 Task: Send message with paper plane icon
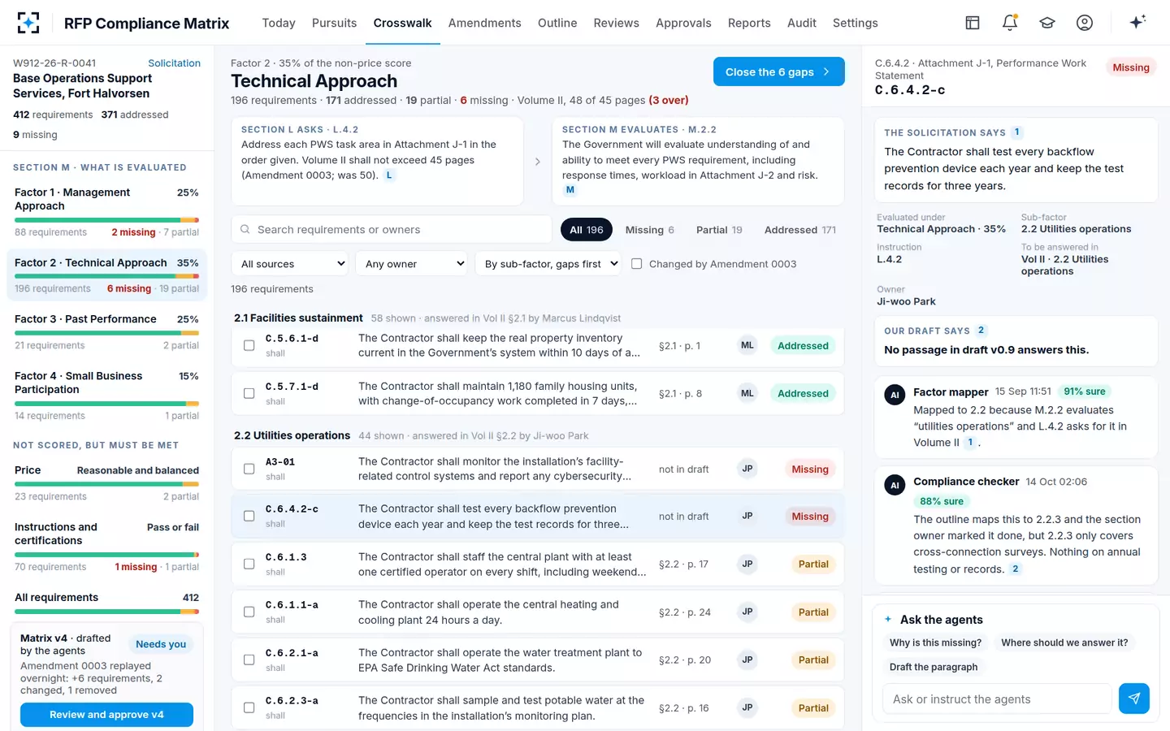[1134, 699]
